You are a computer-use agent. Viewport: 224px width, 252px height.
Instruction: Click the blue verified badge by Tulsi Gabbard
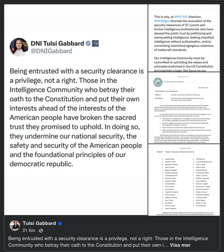pos(60,224)
